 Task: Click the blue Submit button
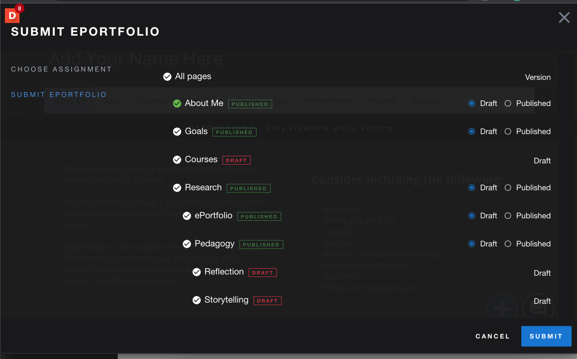pyautogui.click(x=546, y=336)
